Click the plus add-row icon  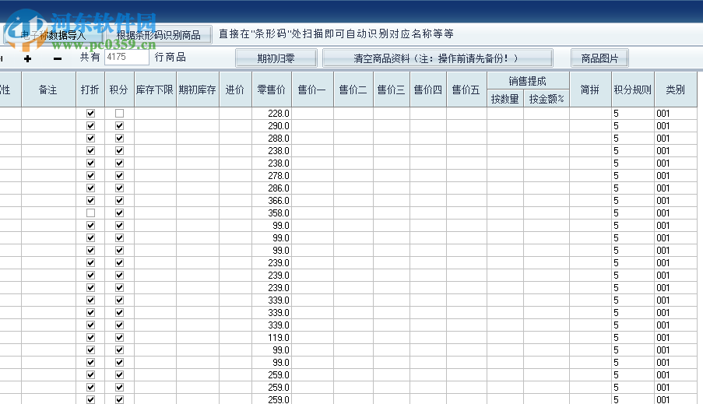pos(27,58)
